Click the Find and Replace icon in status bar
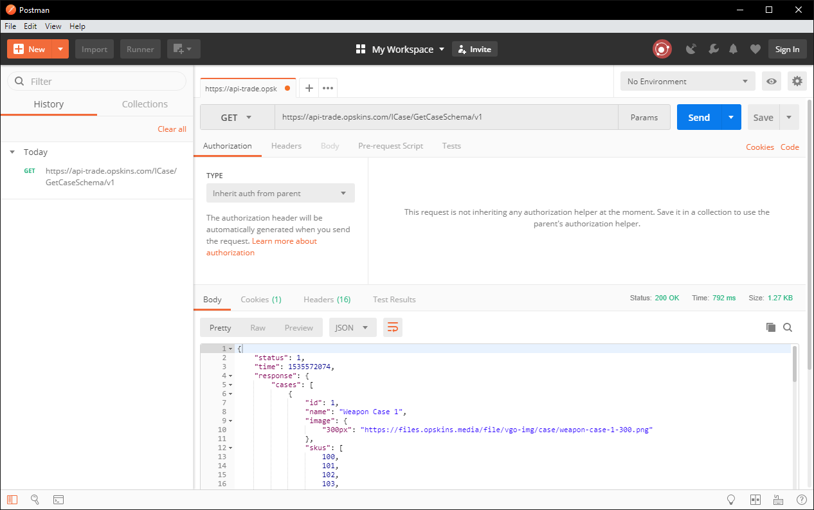Image resolution: width=814 pixels, height=510 pixels. pyautogui.click(x=35, y=500)
